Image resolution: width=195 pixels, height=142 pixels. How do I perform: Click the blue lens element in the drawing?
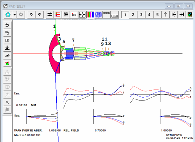(70, 54)
